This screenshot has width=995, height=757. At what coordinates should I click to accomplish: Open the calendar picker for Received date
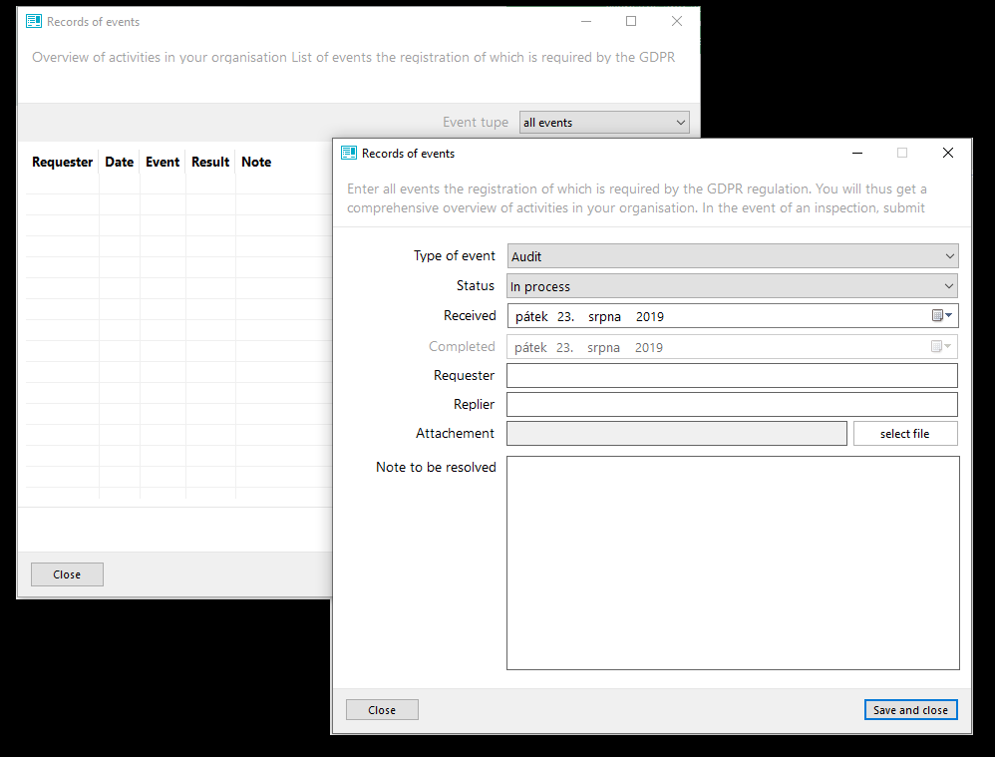[x=941, y=316]
